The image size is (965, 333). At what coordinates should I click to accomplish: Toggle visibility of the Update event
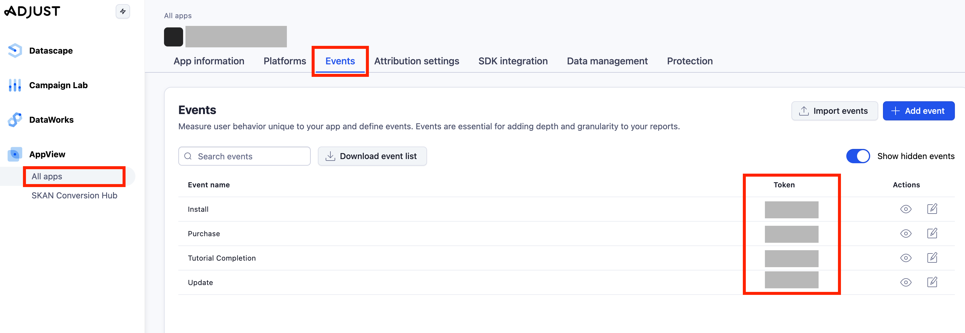[x=905, y=282]
